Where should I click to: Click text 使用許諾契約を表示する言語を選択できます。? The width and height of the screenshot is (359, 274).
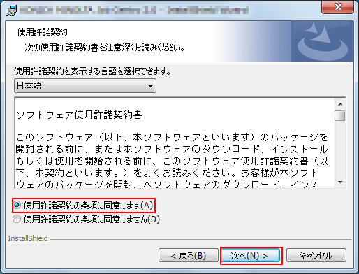click(92, 71)
